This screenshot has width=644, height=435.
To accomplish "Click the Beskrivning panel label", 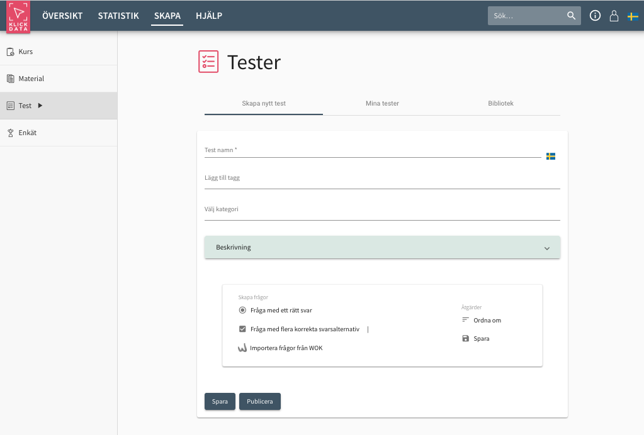I will click(234, 247).
